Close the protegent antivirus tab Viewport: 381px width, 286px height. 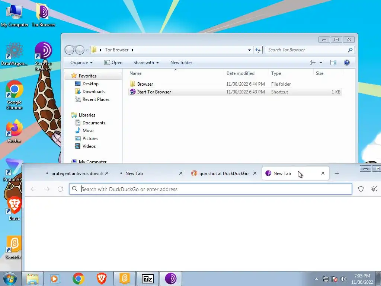click(x=107, y=174)
